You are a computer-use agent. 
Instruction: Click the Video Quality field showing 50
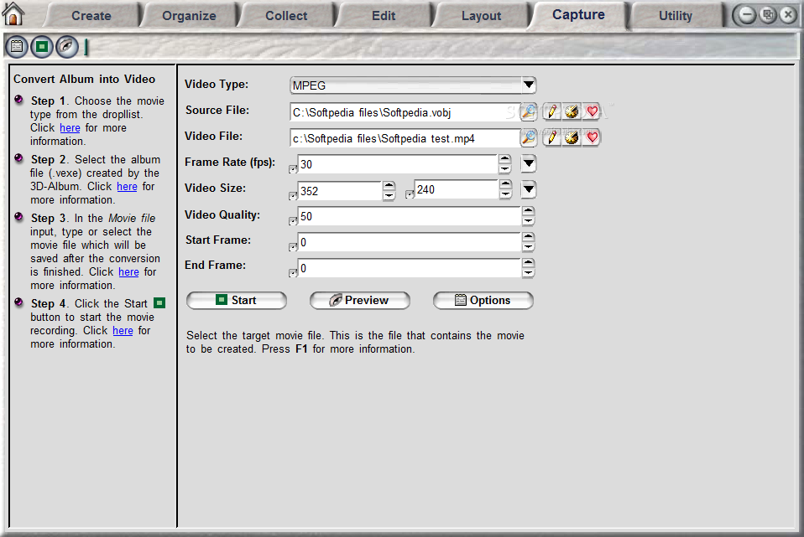tap(410, 216)
